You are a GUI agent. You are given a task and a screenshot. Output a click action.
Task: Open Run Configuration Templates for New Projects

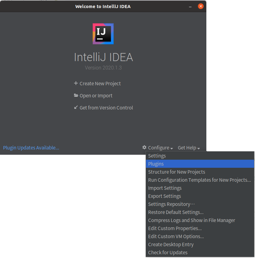200,180
